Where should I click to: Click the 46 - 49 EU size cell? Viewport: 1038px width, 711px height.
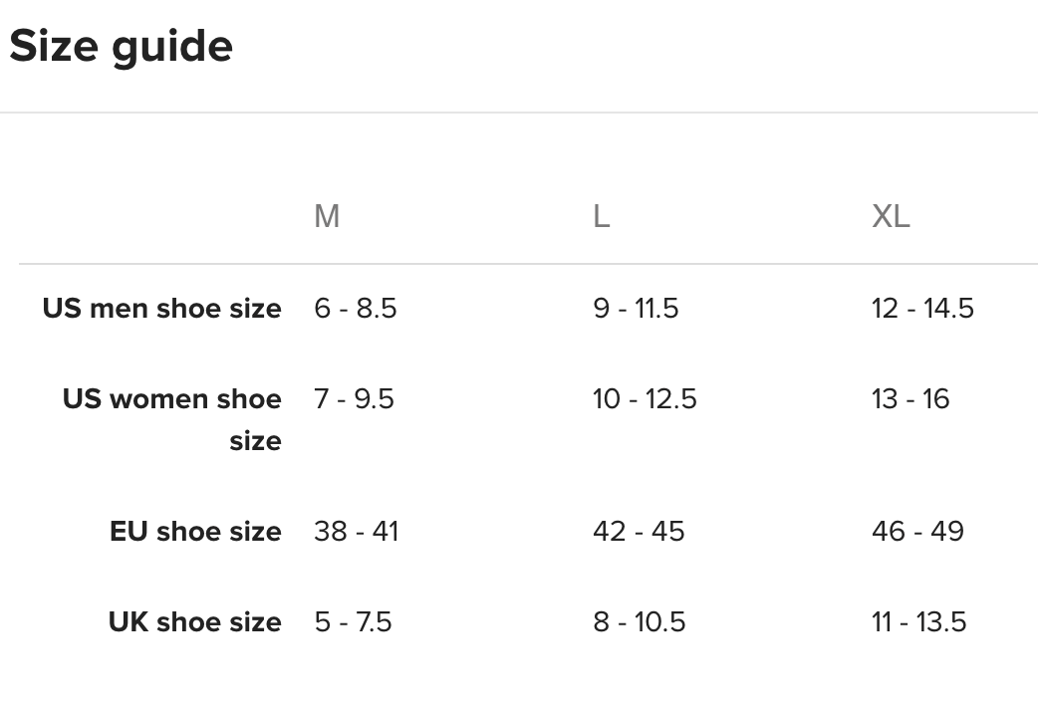917,531
